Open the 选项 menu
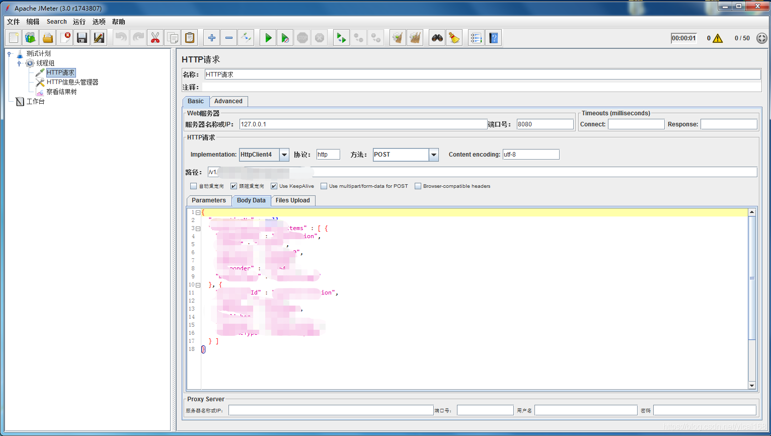The image size is (771, 436). 99,22
